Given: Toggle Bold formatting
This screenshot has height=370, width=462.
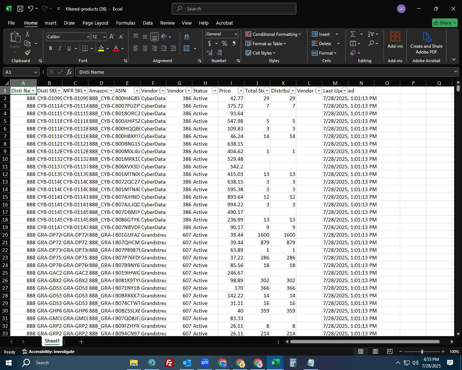Looking at the screenshot, I should tap(51, 48).
